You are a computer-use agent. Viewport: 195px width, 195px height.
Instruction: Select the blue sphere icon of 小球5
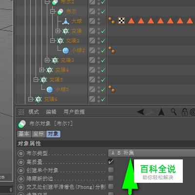pos(50,90)
